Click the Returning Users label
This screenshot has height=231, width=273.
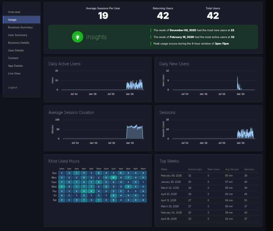(x=163, y=8)
